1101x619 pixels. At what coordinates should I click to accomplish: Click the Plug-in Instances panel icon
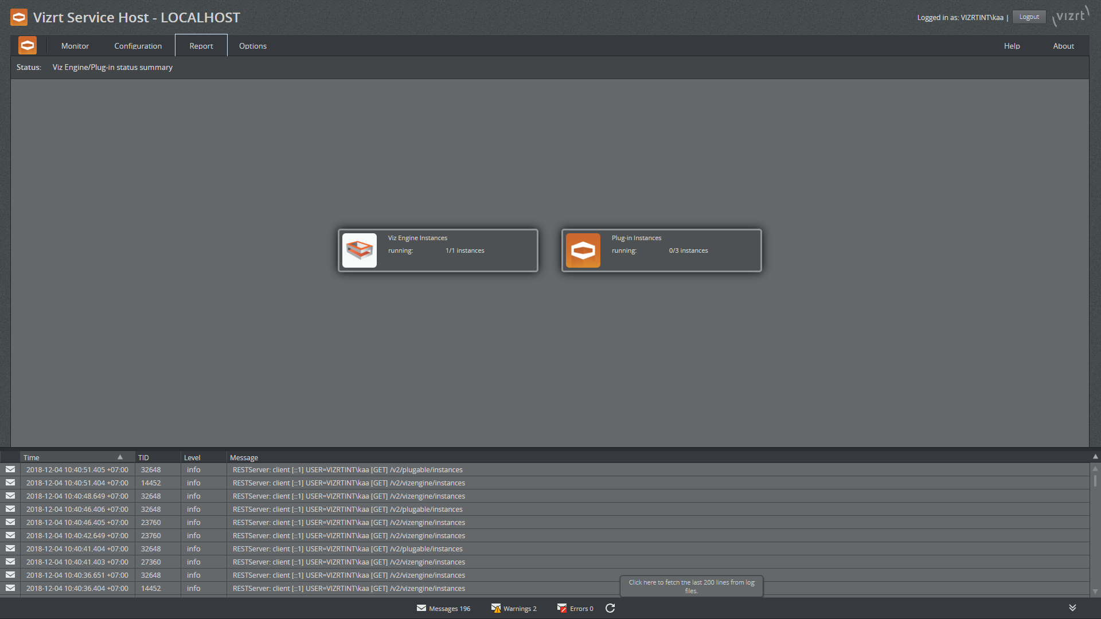tap(584, 249)
